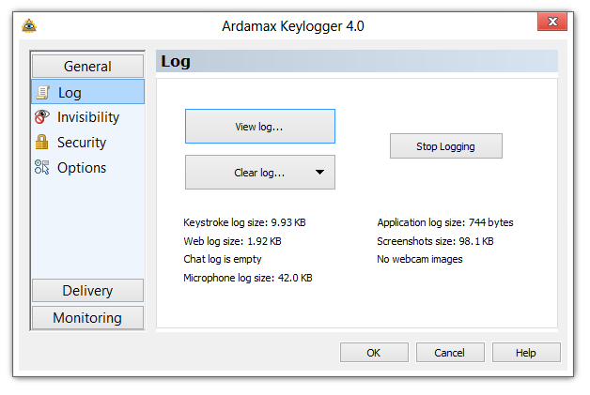Click the View log button
The height and width of the screenshot is (395, 590).
pos(260,127)
